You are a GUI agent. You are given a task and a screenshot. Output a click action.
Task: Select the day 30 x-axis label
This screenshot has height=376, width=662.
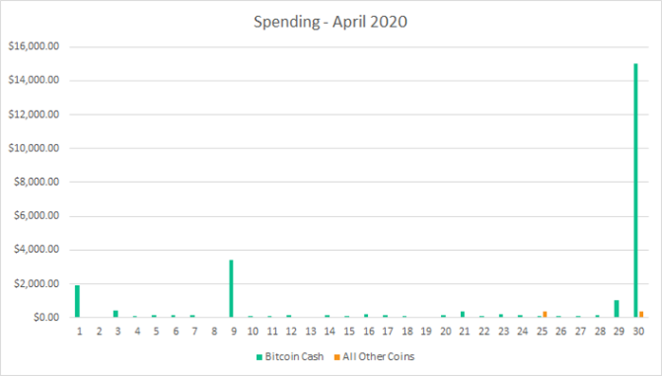(638, 331)
